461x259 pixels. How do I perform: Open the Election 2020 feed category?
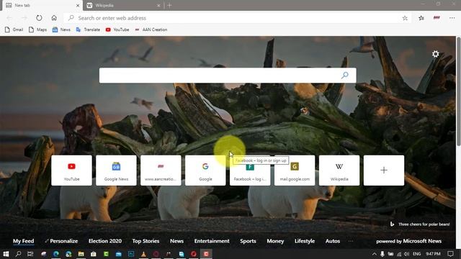click(x=105, y=241)
